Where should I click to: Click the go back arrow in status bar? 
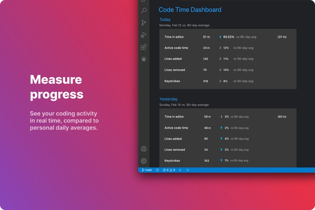[180, 170]
